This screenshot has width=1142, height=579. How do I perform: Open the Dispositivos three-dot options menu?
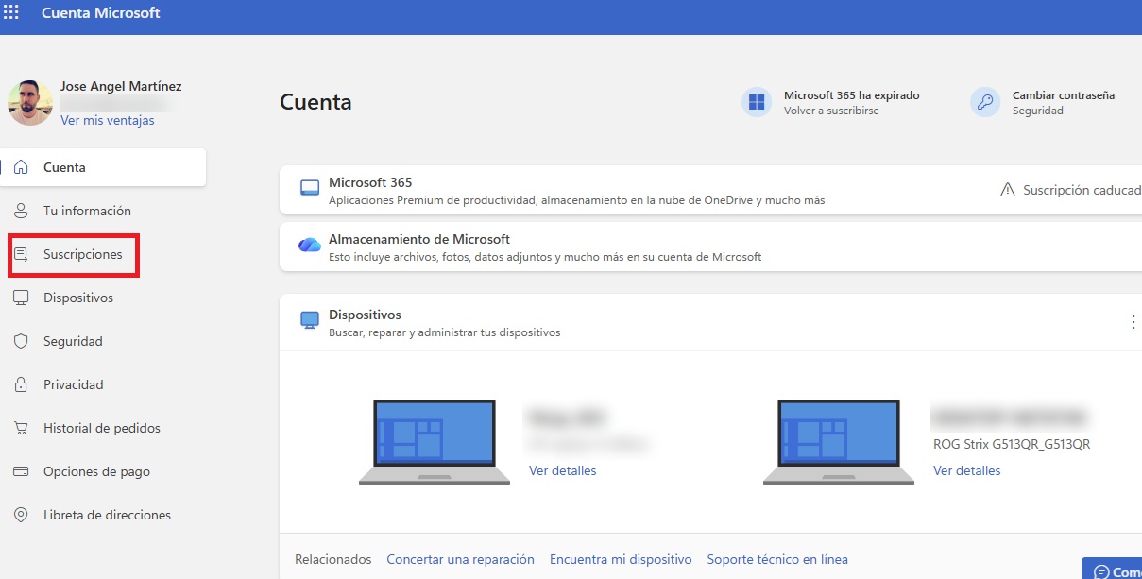point(1133,322)
